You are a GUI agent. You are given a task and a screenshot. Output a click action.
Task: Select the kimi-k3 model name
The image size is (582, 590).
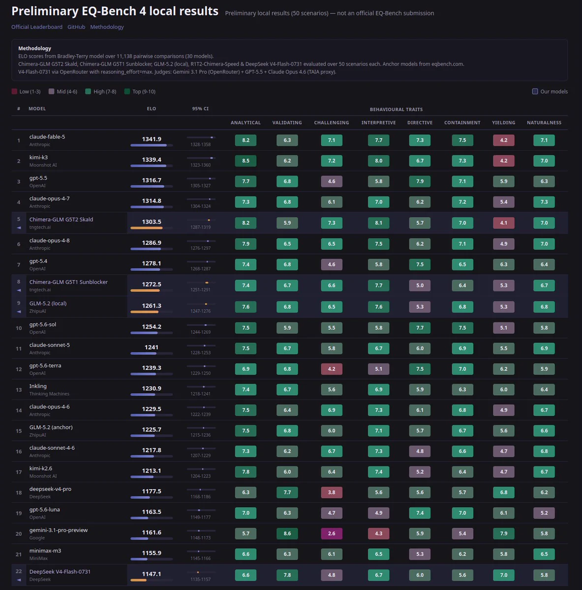[x=38, y=157]
